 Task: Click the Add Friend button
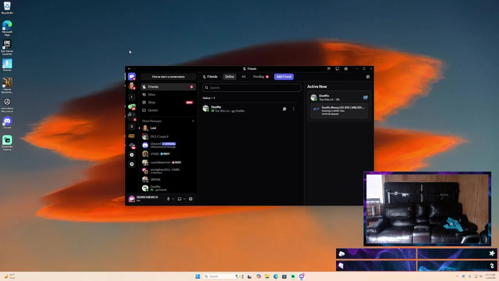pos(284,77)
